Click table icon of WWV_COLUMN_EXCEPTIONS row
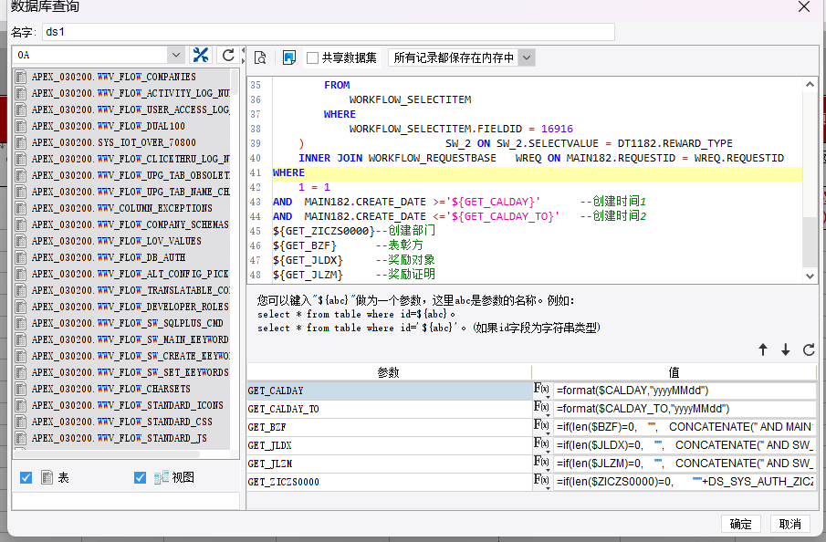The width and height of the screenshot is (826, 542). (21, 208)
